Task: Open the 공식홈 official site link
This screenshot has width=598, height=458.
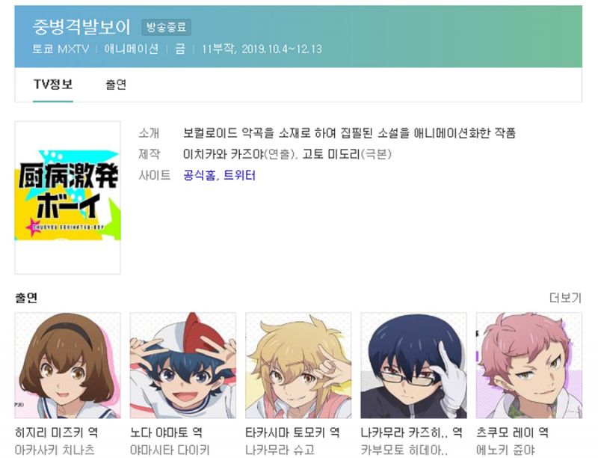Action: coord(199,176)
